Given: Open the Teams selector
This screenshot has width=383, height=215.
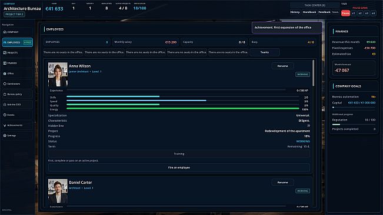Looking at the screenshot, I should 265,52.
